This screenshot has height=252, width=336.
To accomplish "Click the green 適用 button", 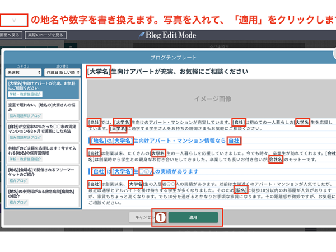I will [x=193, y=217].
